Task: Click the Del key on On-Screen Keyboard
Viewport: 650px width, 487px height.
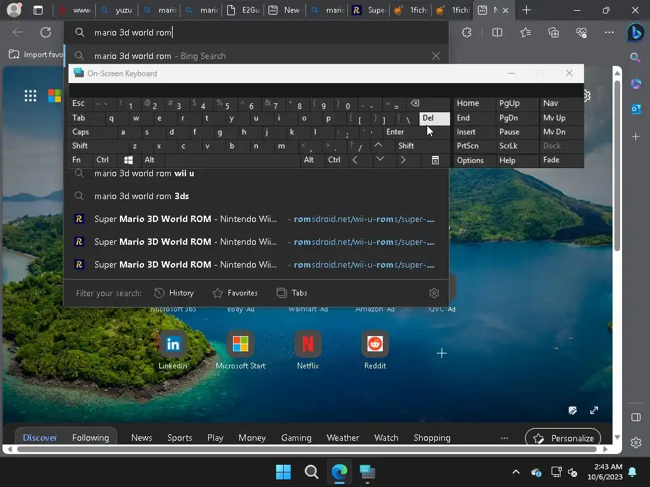Action: tap(434, 118)
